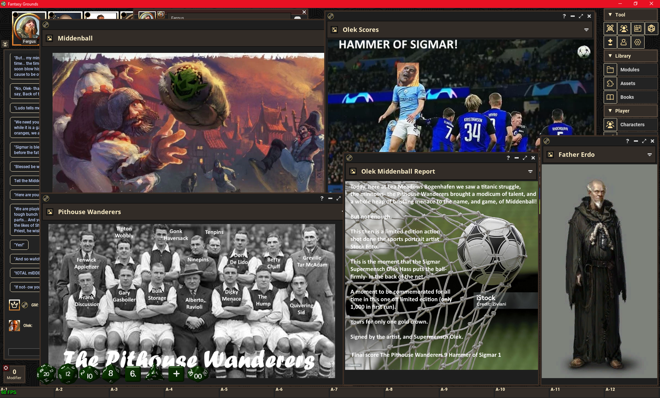Roll the d10 die
The height and width of the screenshot is (398, 660).
[x=89, y=374]
